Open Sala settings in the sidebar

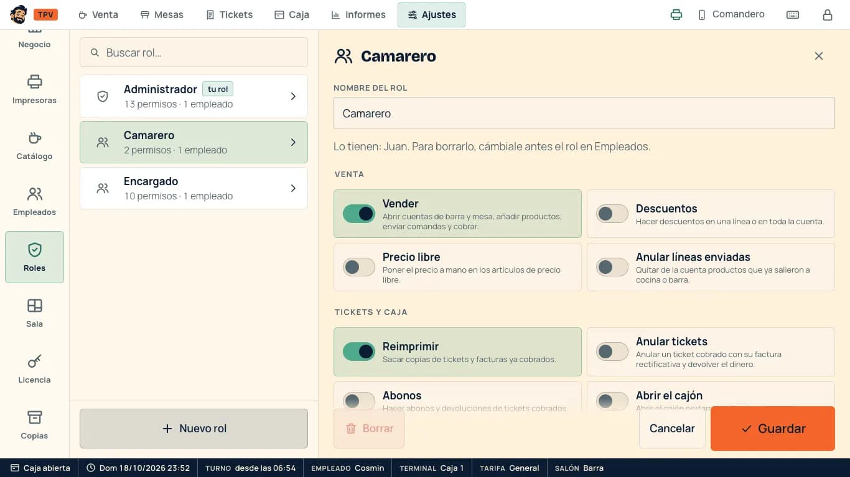[34, 314]
